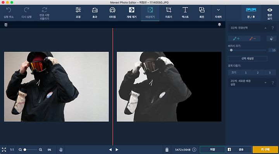The width and height of the screenshot is (279, 154).
Task: Click the Undo (실행 취소) icon
Action: coord(9,10)
